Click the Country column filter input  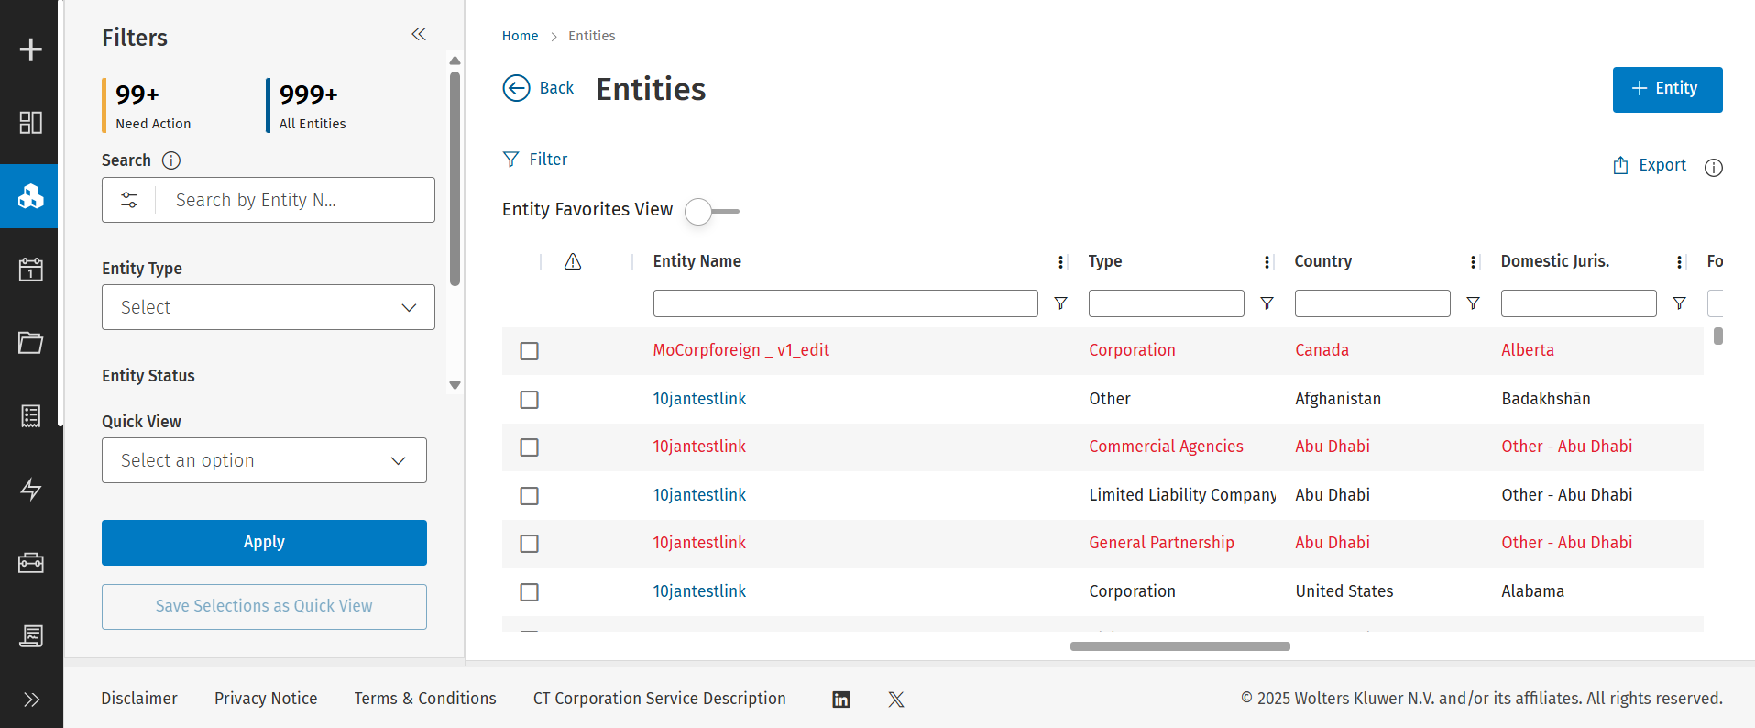1372,303
